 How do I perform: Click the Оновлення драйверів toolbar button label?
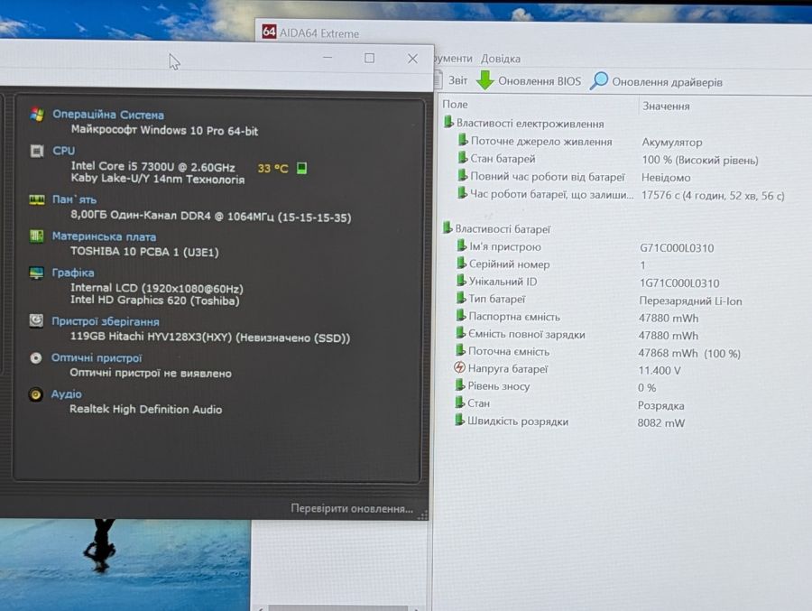click(x=667, y=82)
